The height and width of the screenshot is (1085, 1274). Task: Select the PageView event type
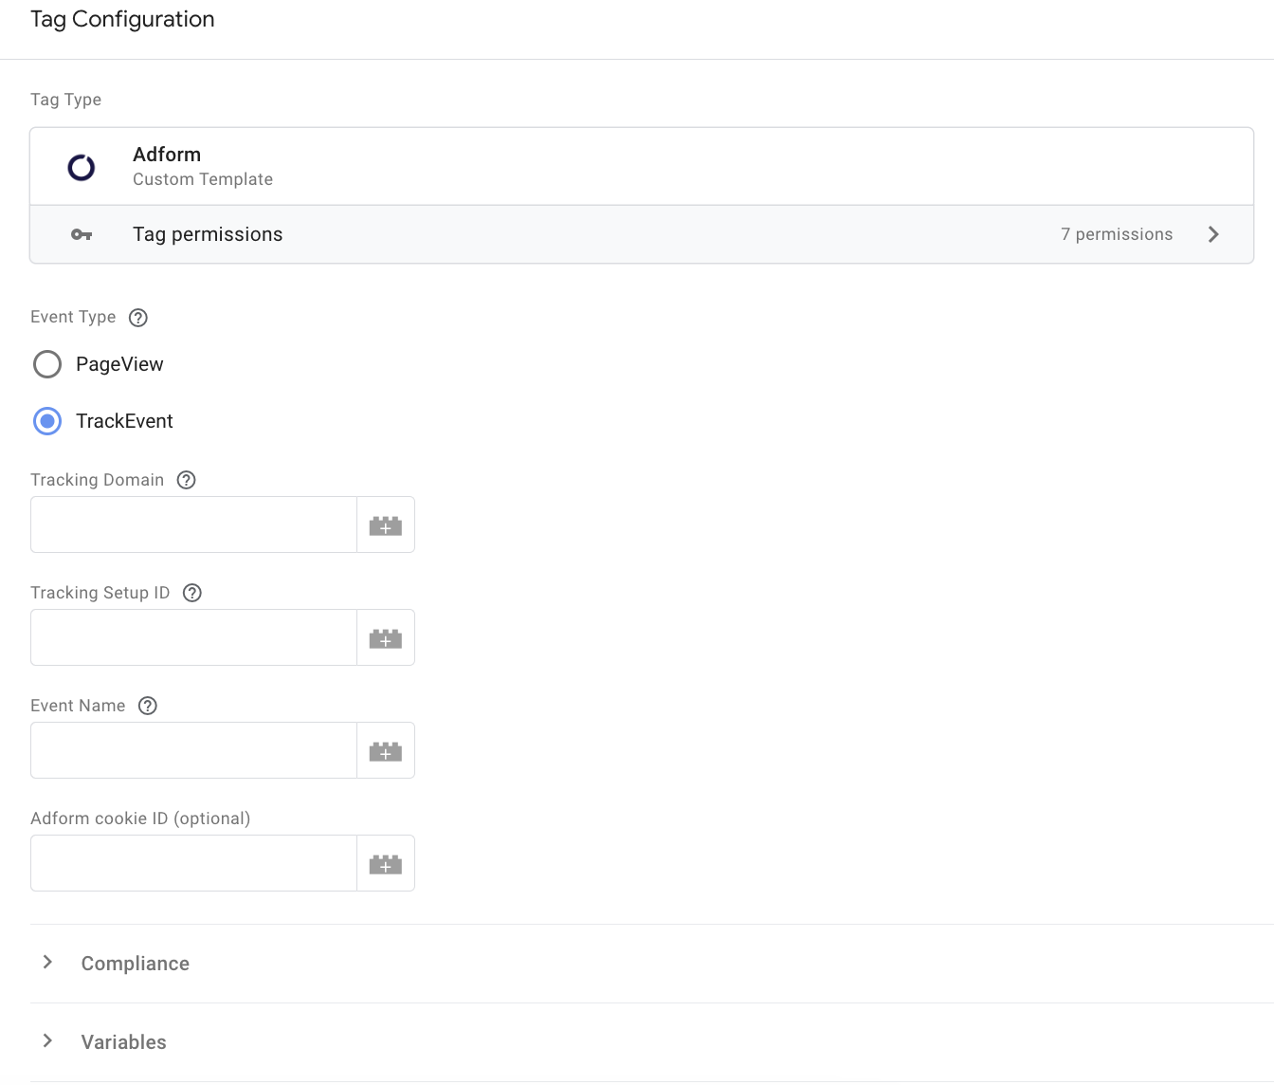(47, 364)
